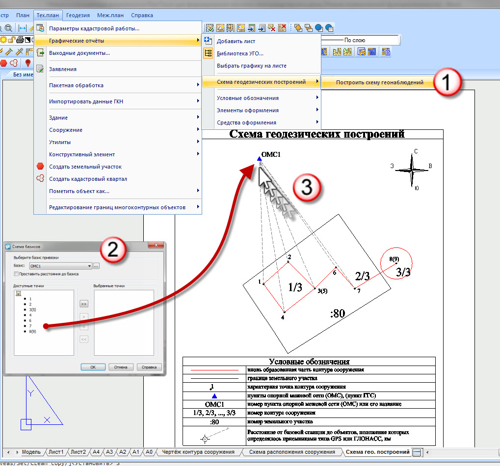Screen dimensions: 500x466
Task: Click the printer icon in the layer toolbar
Action: [20, 40]
